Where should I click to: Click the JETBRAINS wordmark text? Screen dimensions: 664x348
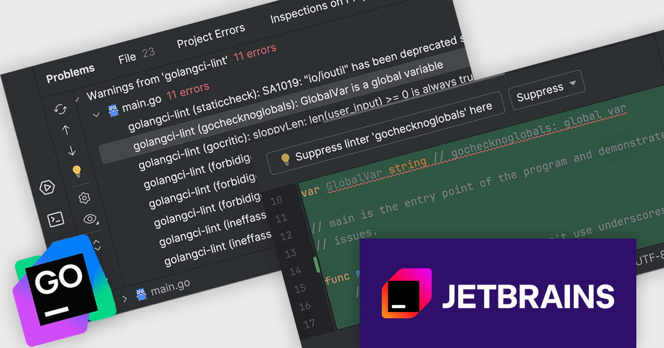(x=528, y=297)
